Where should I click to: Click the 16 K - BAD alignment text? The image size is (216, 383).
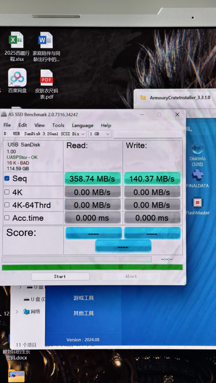18,163
